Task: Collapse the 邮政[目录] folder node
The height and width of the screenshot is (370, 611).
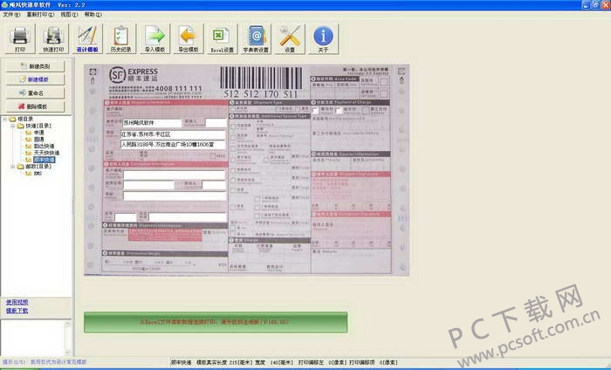Action: [12, 167]
